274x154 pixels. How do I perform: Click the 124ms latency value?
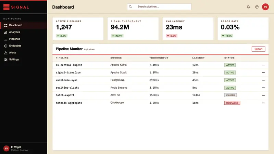196,95
